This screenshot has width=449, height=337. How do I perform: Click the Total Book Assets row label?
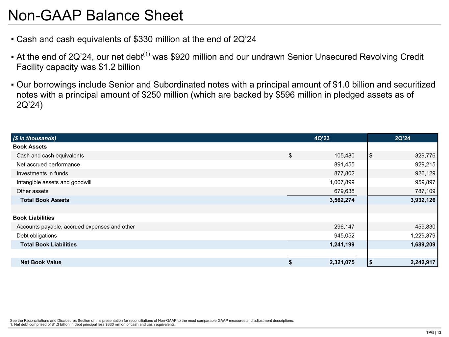45,200
